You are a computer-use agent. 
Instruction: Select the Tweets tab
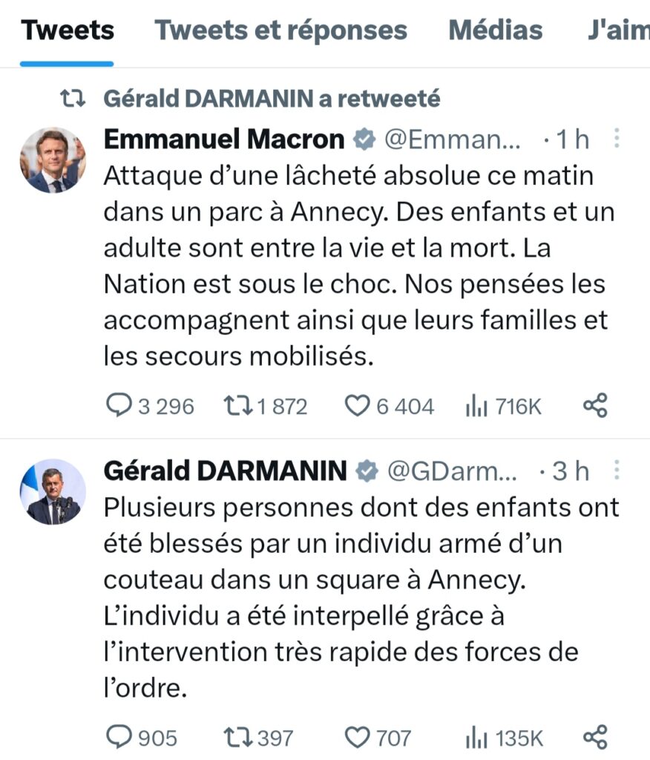(x=68, y=30)
